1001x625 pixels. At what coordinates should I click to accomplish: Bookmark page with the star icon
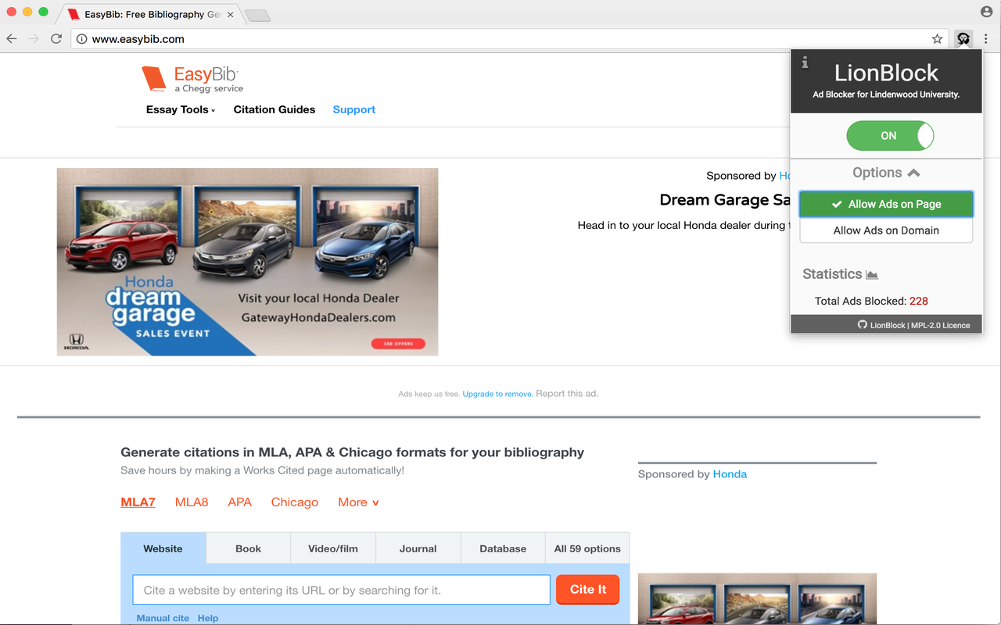point(937,39)
